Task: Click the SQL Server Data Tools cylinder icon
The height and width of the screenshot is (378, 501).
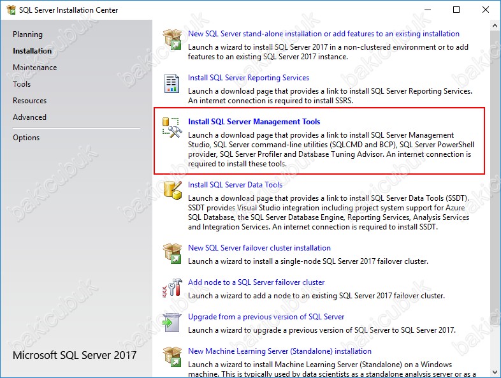Action: [x=173, y=190]
